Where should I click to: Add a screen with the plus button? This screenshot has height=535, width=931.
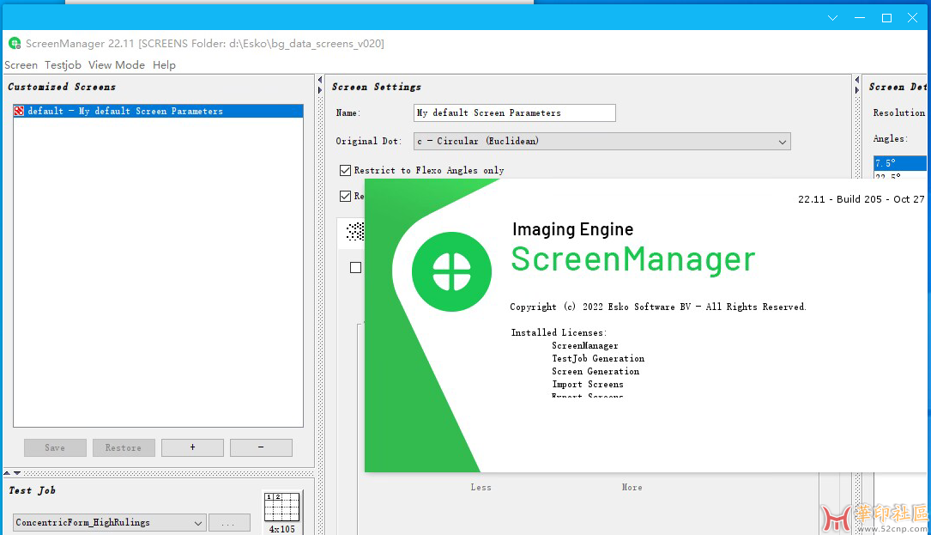(192, 447)
